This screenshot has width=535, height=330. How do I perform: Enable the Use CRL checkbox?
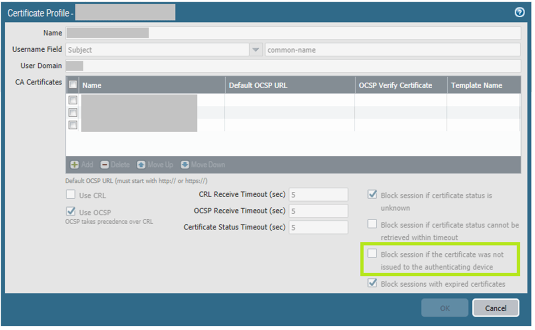pos(71,195)
